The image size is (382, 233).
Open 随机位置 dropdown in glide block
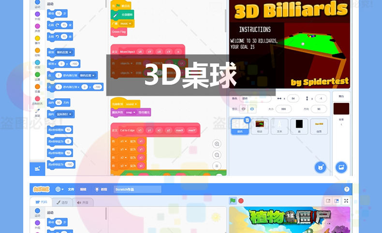click(87, 75)
